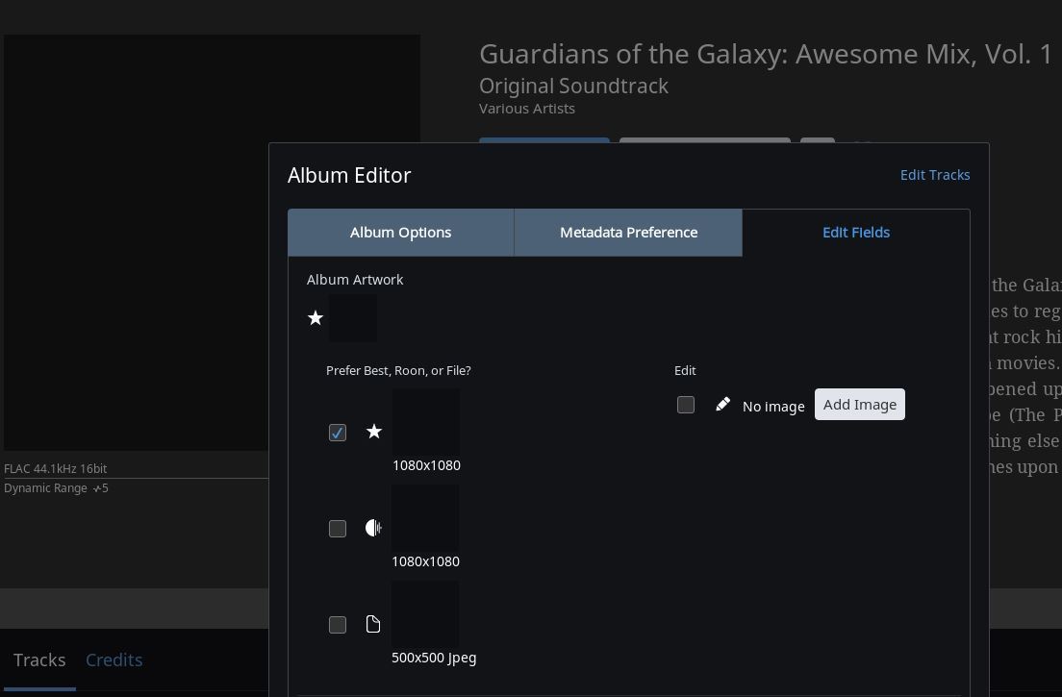Click the large album cover on the album page
This screenshot has height=697, width=1062.
[212, 242]
